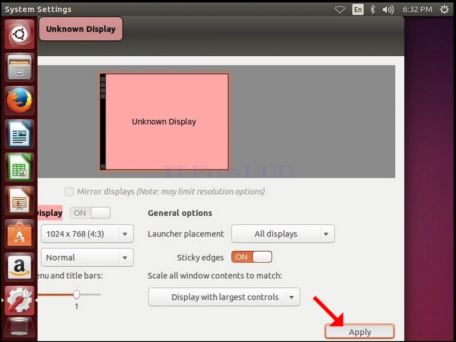Open the 1024 x 768 resolution dropdown
This screenshot has height=342, width=456.
click(87, 234)
